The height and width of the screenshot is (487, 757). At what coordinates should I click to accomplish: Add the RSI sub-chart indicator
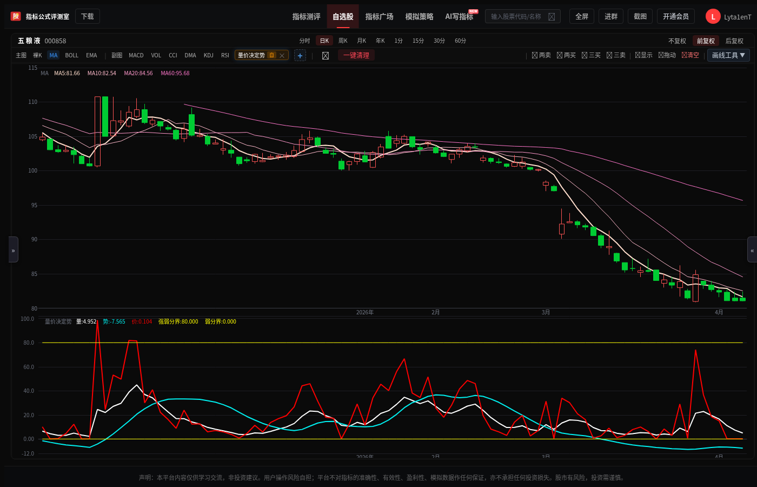(x=225, y=55)
